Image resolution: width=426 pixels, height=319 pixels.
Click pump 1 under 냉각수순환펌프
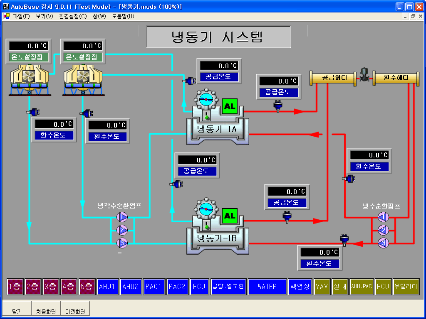click(122, 217)
